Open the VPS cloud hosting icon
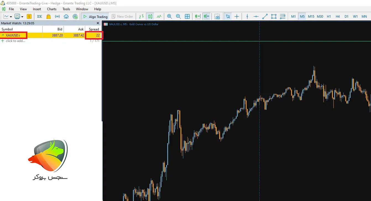 66,17
